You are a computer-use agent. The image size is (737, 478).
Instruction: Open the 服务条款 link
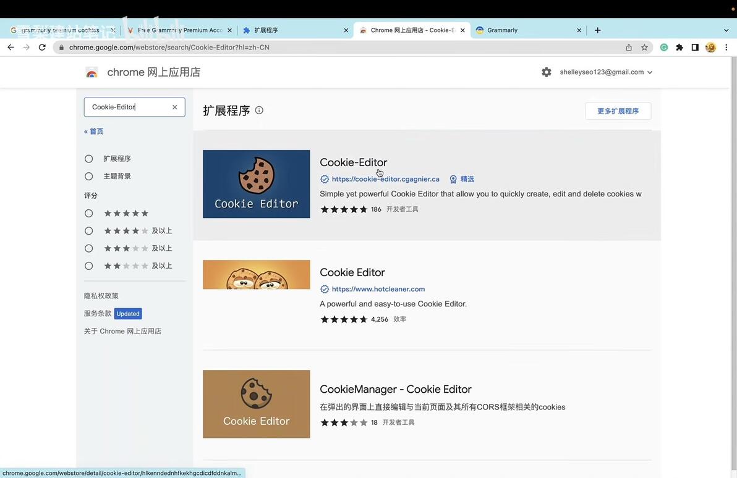click(x=98, y=314)
